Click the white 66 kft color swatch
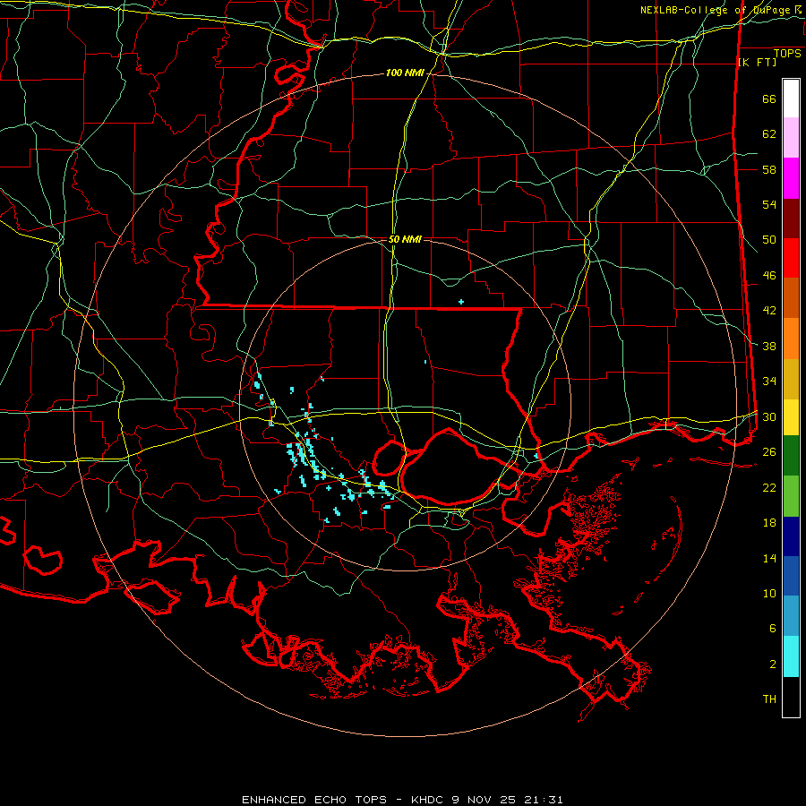Viewport: 806px width, 806px height. coord(791,99)
